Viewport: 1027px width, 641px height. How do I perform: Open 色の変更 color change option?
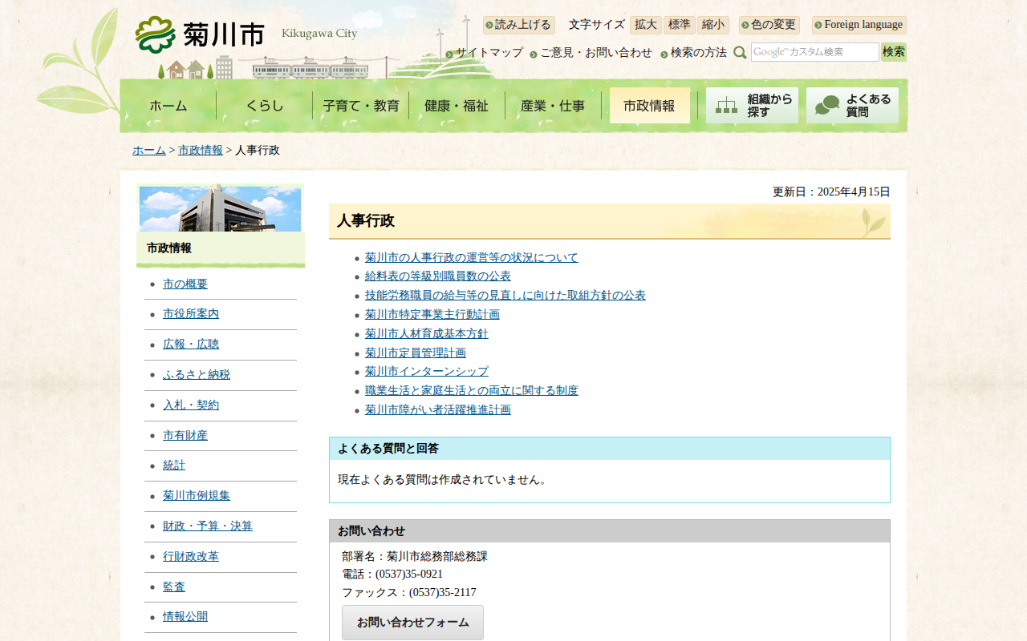769,25
